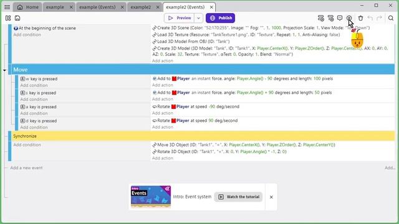This screenshot has width=399, height=224.
Task: Click 'At the beginning of the scene' condition icon
Action: (16, 28)
